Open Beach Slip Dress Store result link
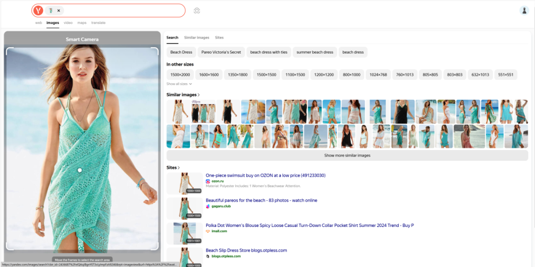535x267 pixels. [246, 250]
